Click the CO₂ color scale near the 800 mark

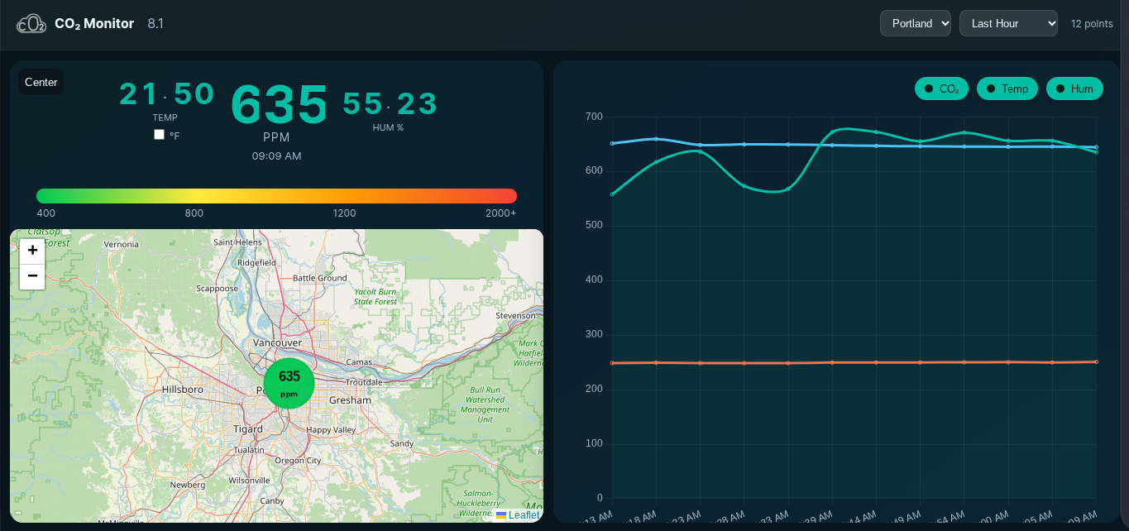coord(194,196)
